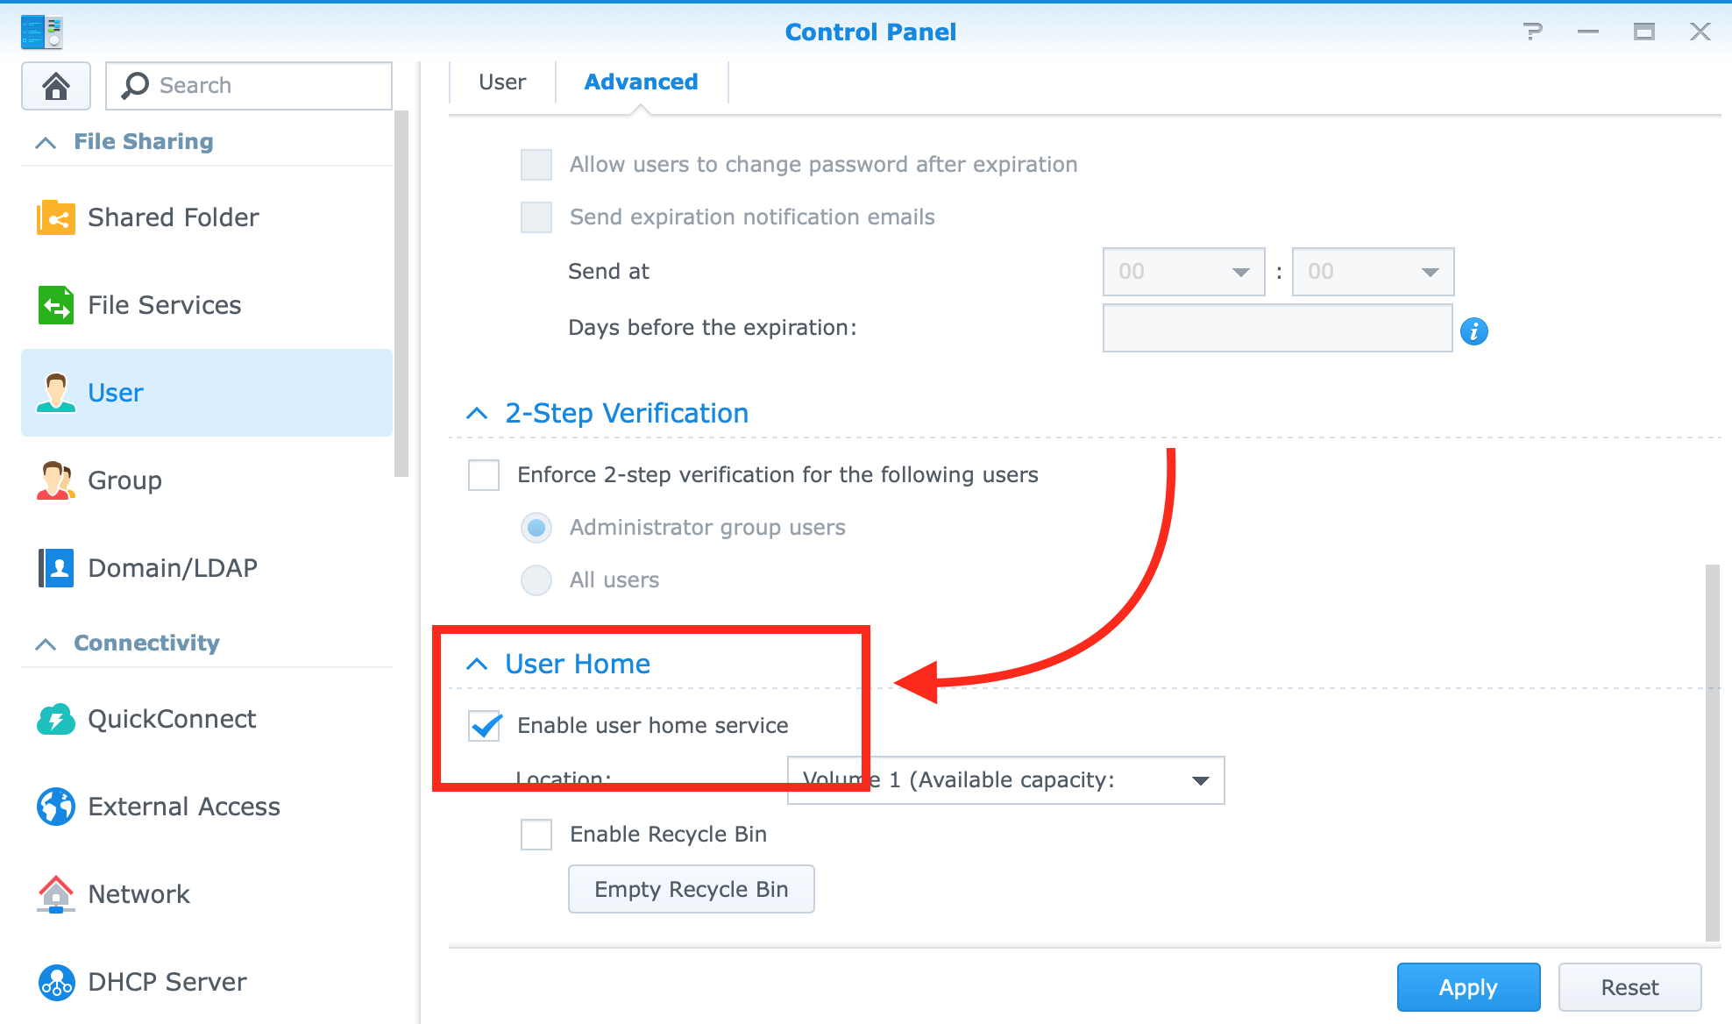Screen dimensions: 1732x1024
Task: Collapse the File Sharing category
Action: point(46,142)
